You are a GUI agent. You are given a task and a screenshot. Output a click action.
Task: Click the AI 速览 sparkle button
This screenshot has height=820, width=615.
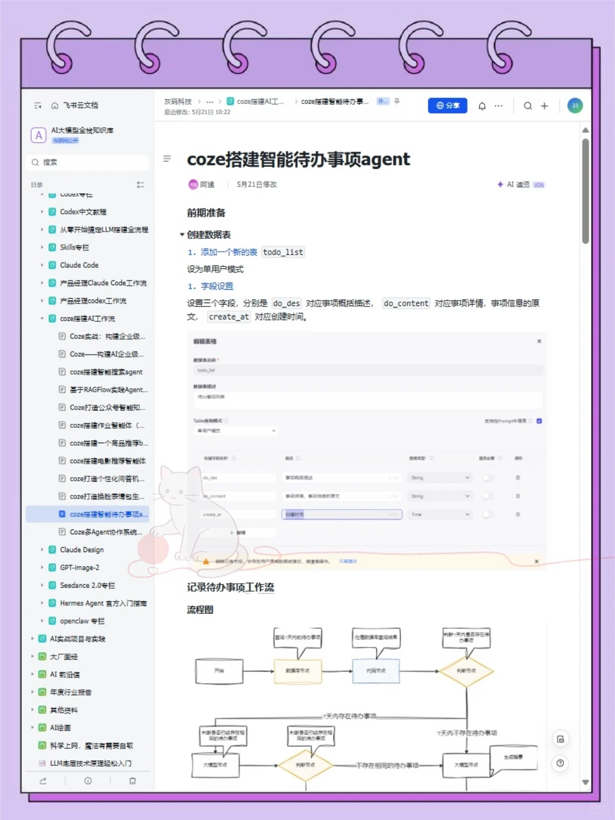coord(520,184)
